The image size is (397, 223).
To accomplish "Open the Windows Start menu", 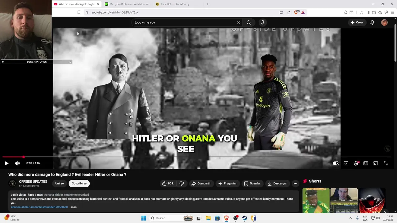I will 144,218.
